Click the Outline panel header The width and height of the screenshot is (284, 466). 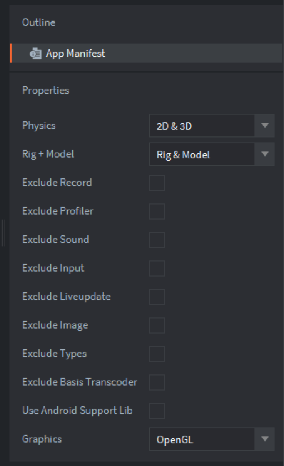pos(38,22)
